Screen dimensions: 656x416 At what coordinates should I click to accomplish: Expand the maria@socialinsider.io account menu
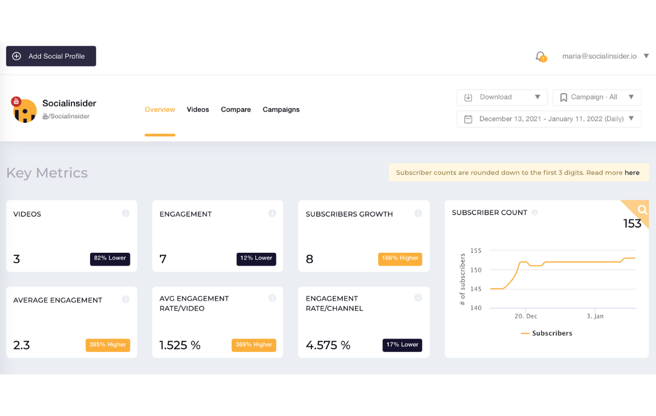(605, 56)
